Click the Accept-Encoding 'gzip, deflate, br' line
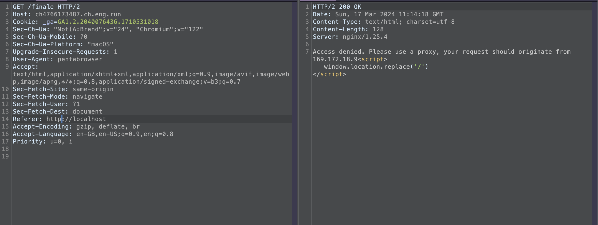 (76, 126)
